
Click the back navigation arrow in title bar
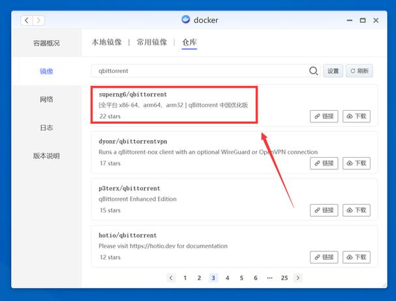pos(26,20)
